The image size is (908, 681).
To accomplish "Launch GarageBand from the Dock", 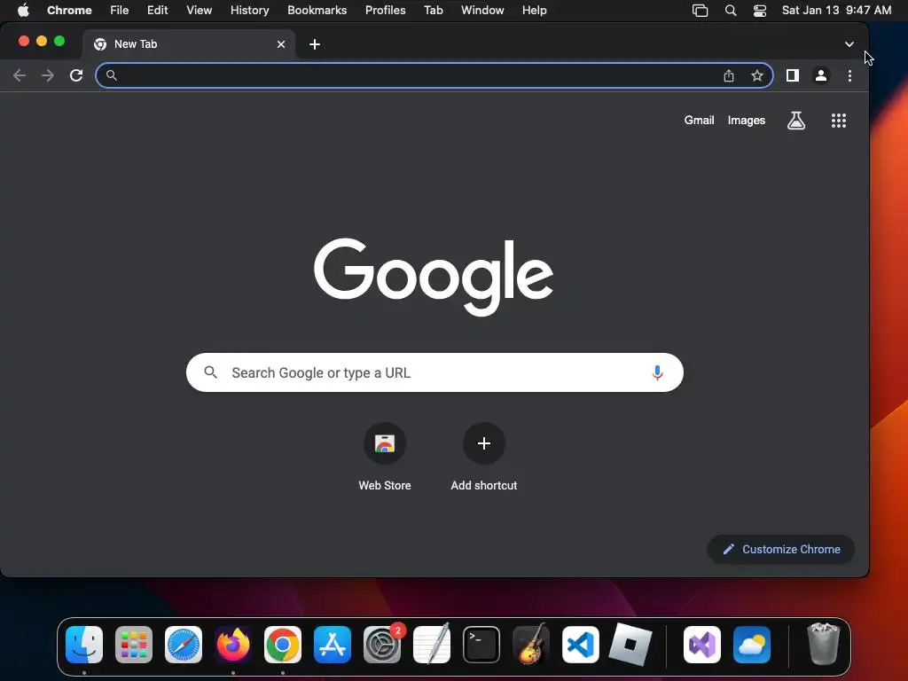I will coord(531,645).
